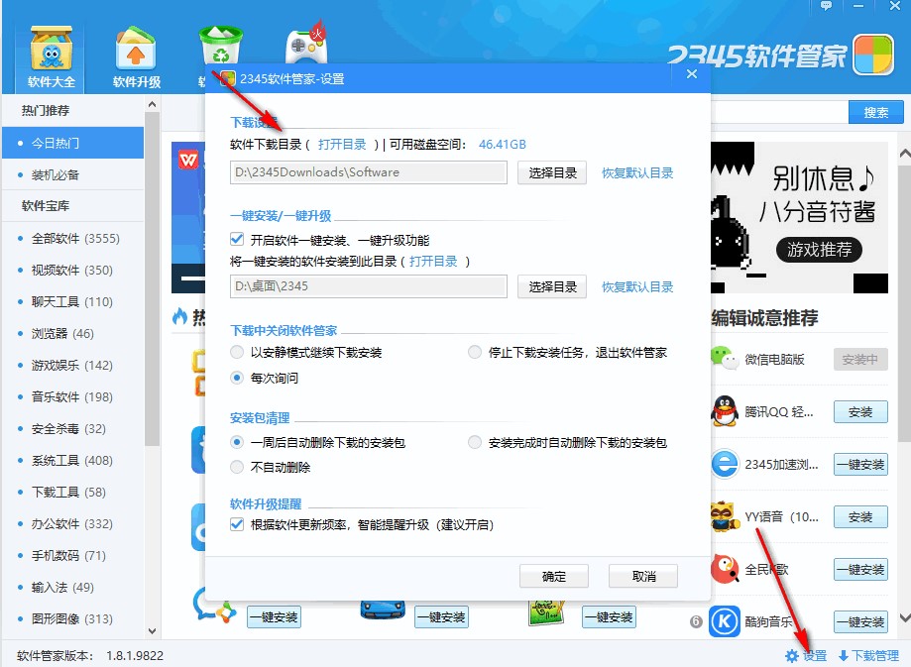Click install path field D:\桌面\2345
This screenshot has height=667, width=911.
pyautogui.click(x=369, y=286)
